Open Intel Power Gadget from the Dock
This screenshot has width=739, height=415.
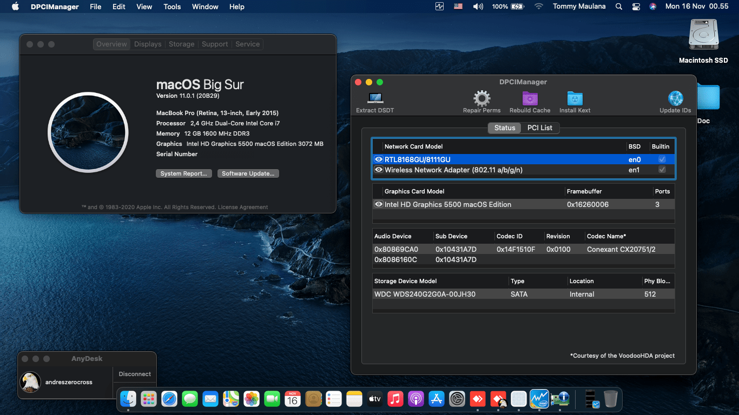539,399
